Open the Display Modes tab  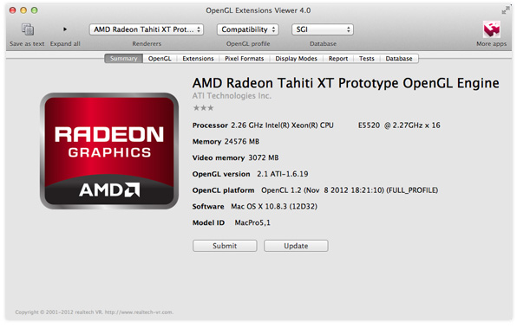pyautogui.click(x=296, y=59)
